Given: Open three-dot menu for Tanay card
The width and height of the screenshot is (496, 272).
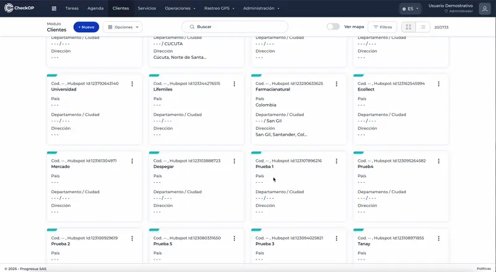Looking at the screenshot, I should click(439, 238).
